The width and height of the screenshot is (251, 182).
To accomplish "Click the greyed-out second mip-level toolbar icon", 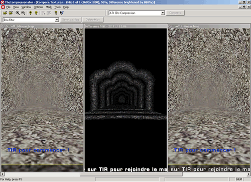I will point(49,13).
